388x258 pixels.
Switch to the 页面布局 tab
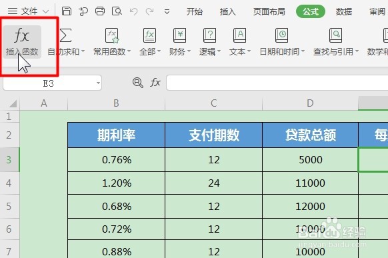click(269, 11)
